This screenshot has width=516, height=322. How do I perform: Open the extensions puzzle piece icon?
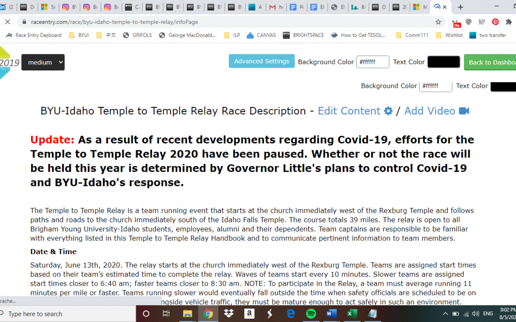coord(508,22)
